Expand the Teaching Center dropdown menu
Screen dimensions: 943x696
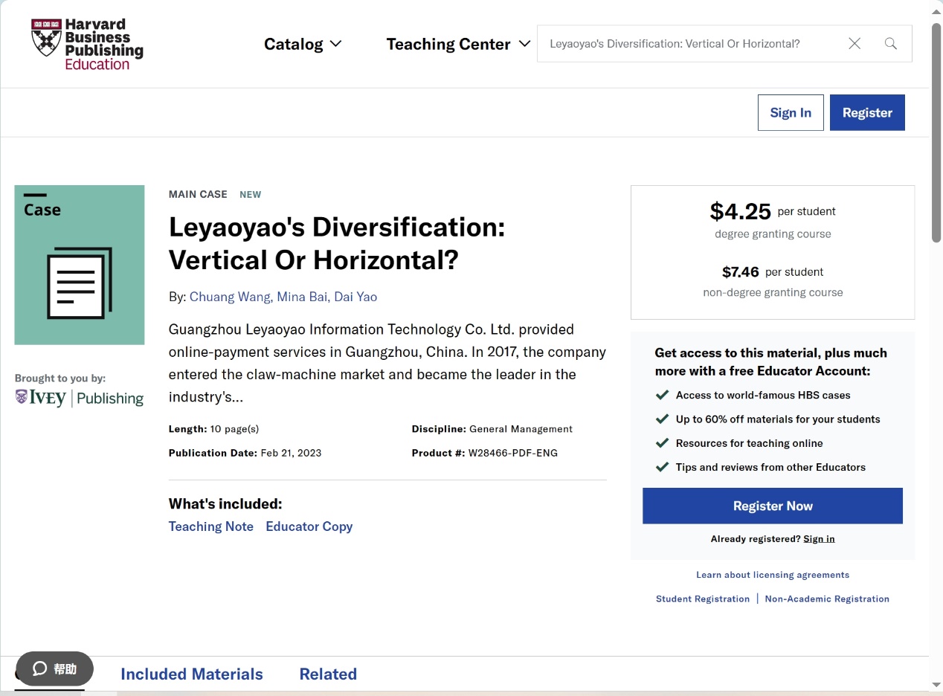coord(458,44)
